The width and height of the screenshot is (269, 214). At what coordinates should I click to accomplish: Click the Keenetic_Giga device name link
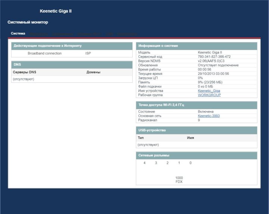(209, 91)
